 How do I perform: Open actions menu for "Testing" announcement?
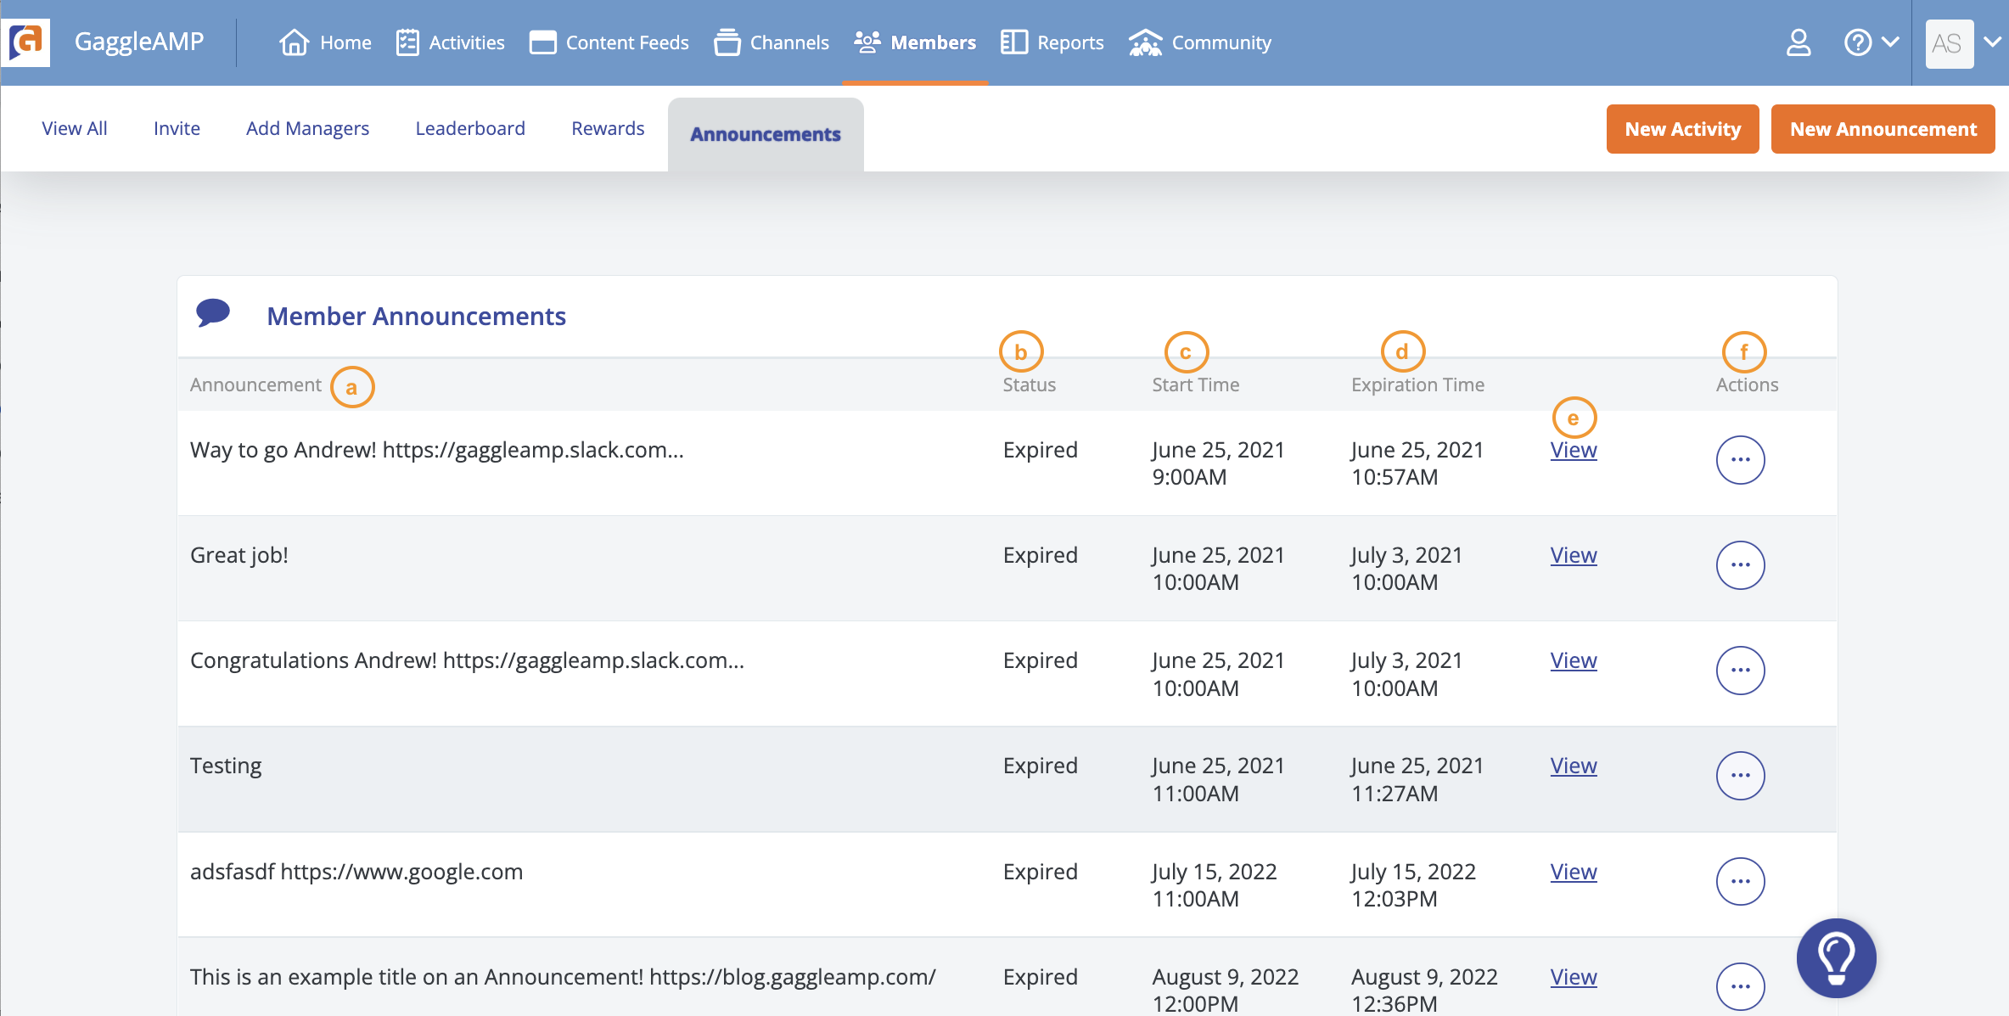click(1740, 776)
